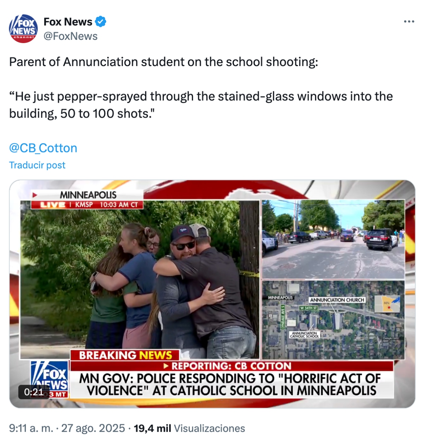424x438 pixels.
Task: Click the tweet text about stained-glass windows
Action: (201, 105)
